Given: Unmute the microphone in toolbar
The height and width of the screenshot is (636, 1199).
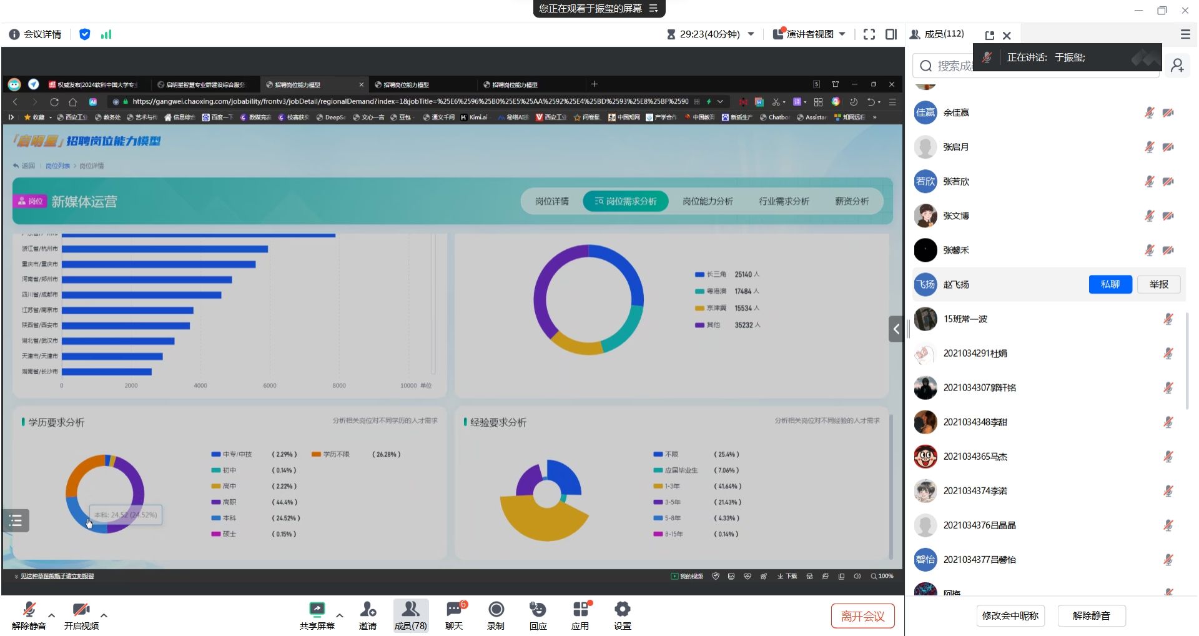Looking at the screenshot, I should [29, 615].
